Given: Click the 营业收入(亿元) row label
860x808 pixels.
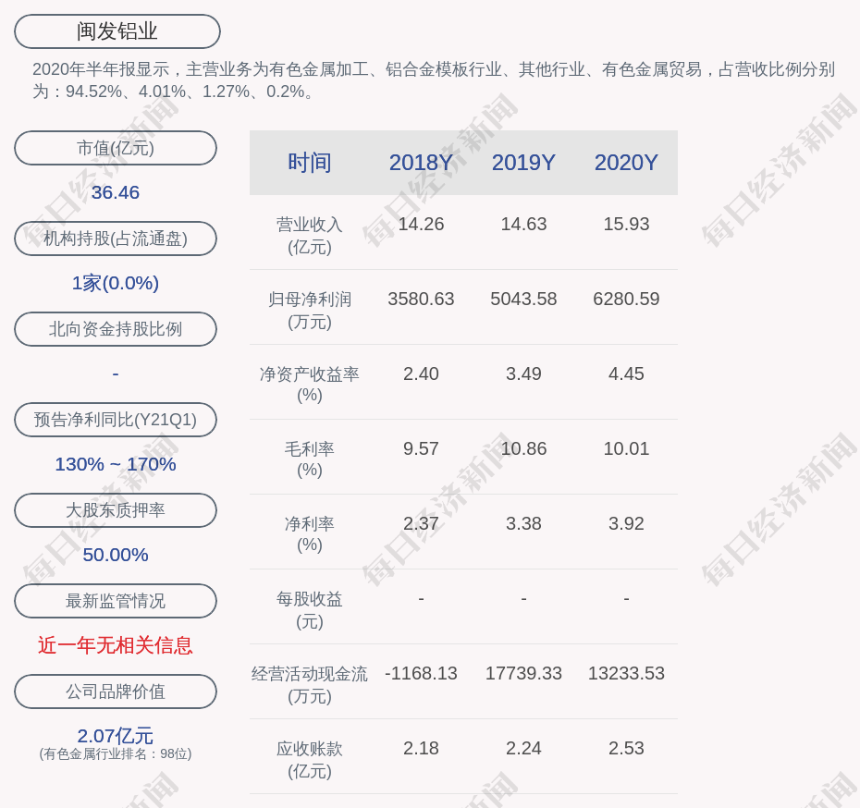Looking at the screenshot, I should (x=310, y=236).
